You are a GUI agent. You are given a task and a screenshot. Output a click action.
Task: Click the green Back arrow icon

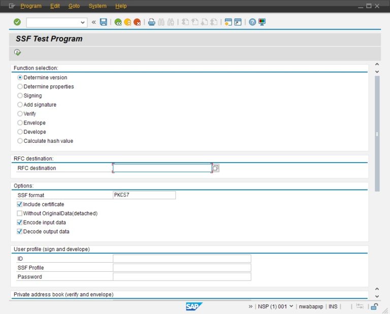point(118,22)
